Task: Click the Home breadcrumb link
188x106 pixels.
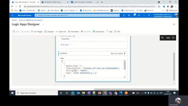Action: click(x=14, y=20)
